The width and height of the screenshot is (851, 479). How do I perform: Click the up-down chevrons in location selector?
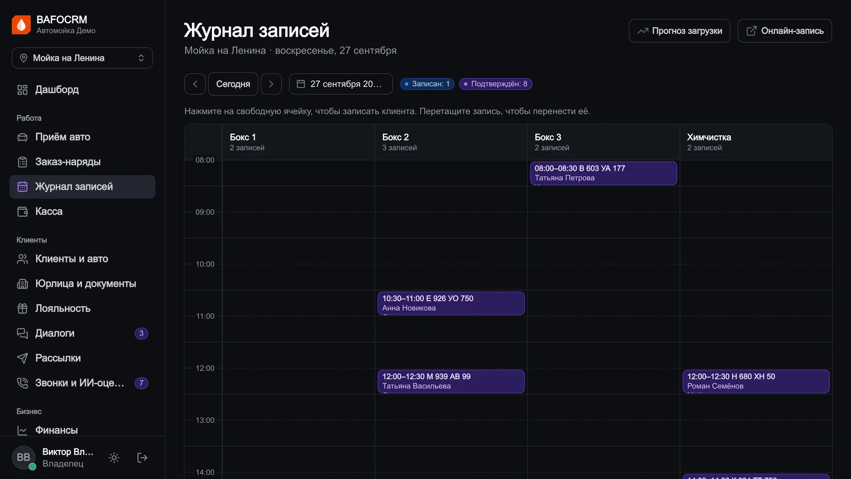click(141, 58)
